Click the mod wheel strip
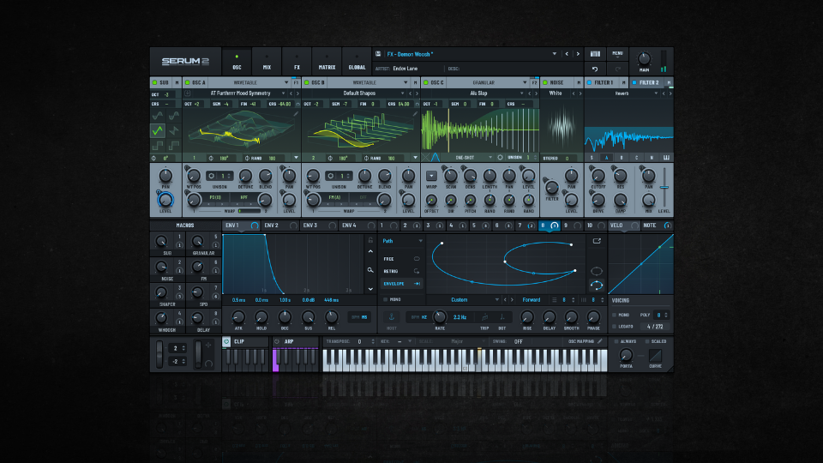823x463 pixels. coord(198,354)
